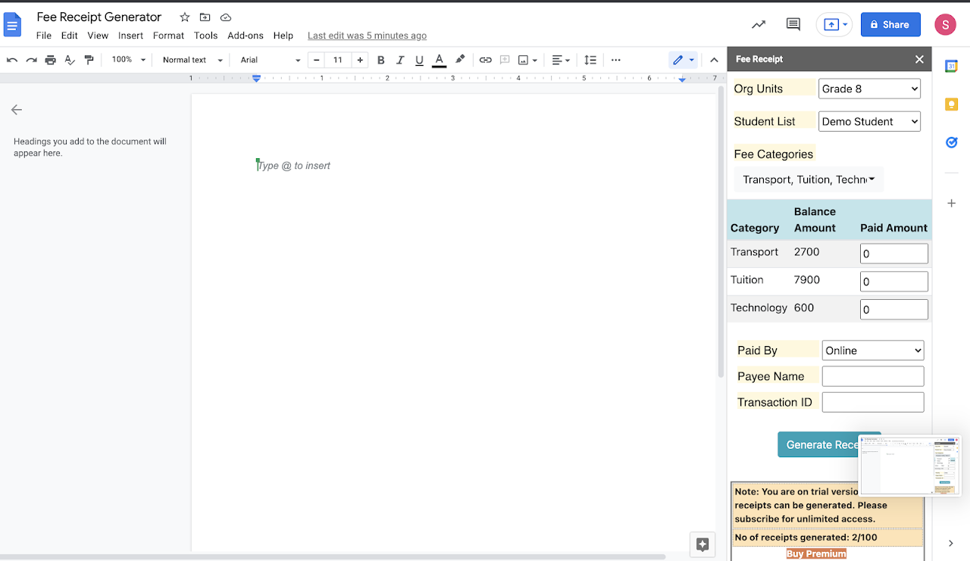Open Google Tasks side panel
The width and height of the screenshot is (970, 561).
click(952, 142)
